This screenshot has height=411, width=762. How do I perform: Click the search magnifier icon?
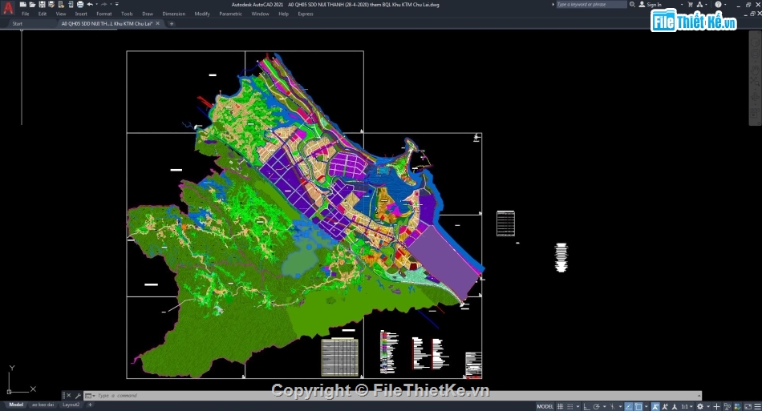(x=632, y=4)
